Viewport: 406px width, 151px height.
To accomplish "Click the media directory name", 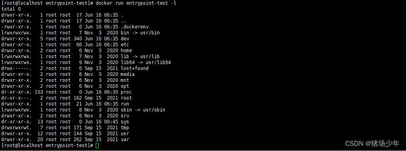I will click(x=128, y=74).
